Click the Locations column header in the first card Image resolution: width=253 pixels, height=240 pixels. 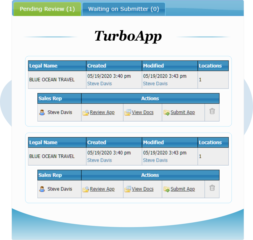(213, 66)
